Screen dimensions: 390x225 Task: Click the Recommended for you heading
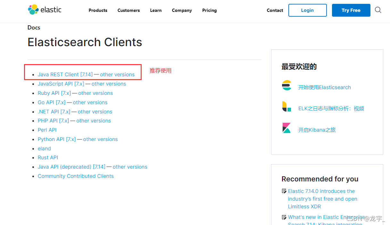click(x=320, y=179)
